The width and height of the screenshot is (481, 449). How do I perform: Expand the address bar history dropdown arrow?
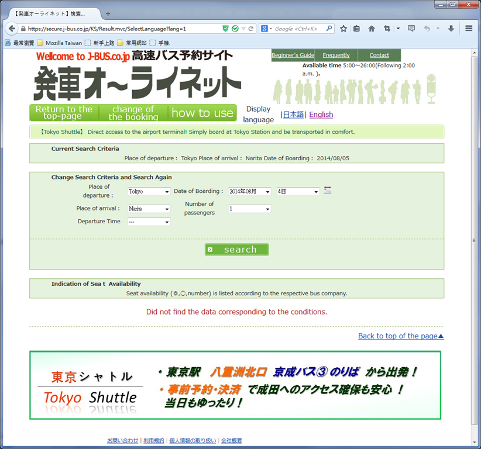pyautogui.click(x=243, y=29)
